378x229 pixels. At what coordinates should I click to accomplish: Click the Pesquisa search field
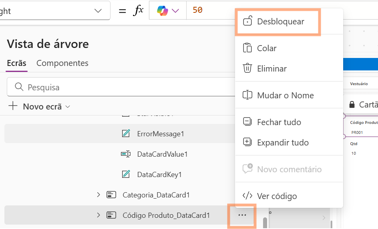coord(120,87)
